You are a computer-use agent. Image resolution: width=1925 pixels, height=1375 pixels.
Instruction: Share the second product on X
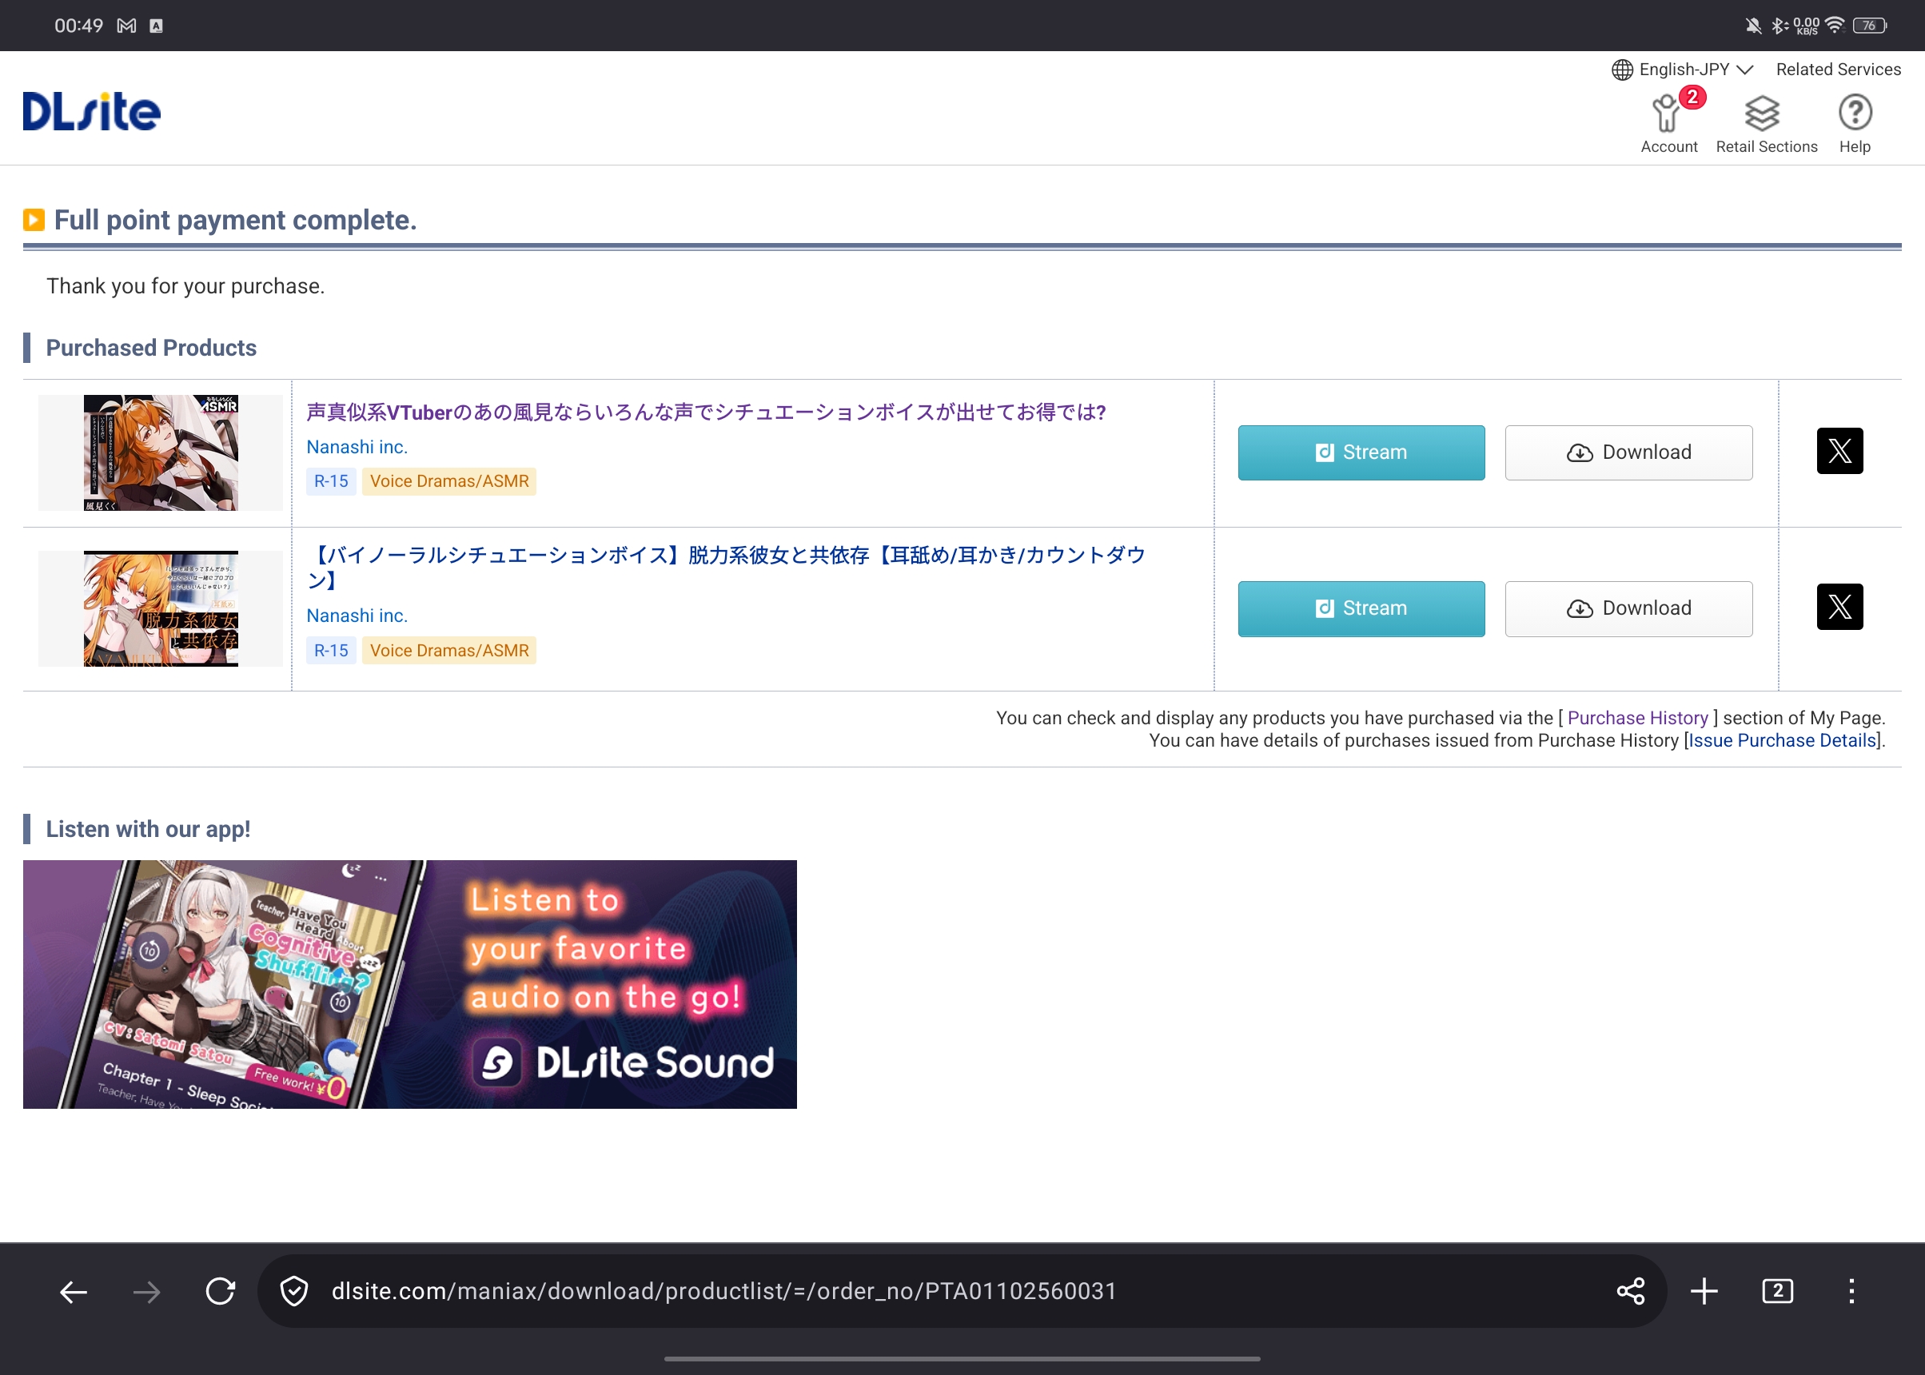pos(1839,607)
